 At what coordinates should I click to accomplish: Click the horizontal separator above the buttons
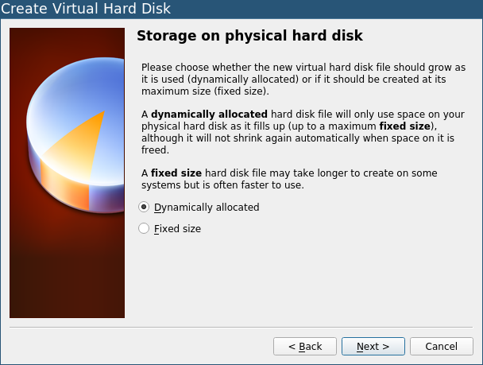[x=241, y=327]
